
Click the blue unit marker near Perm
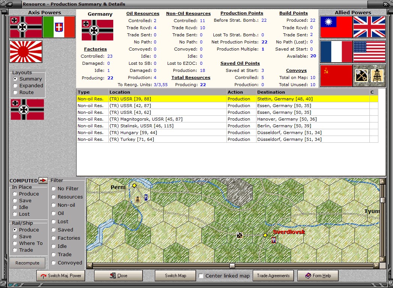click(146, 197)
